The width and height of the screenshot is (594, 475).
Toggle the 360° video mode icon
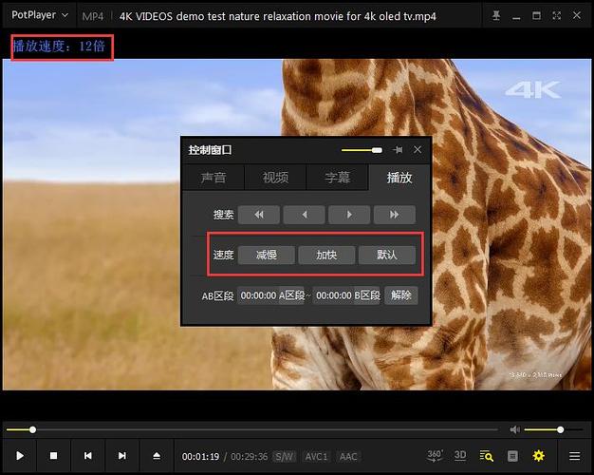point(435,456)
